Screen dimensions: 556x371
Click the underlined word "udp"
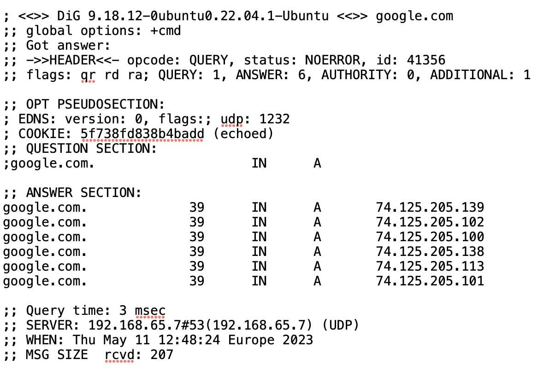(x=232, y=119)
